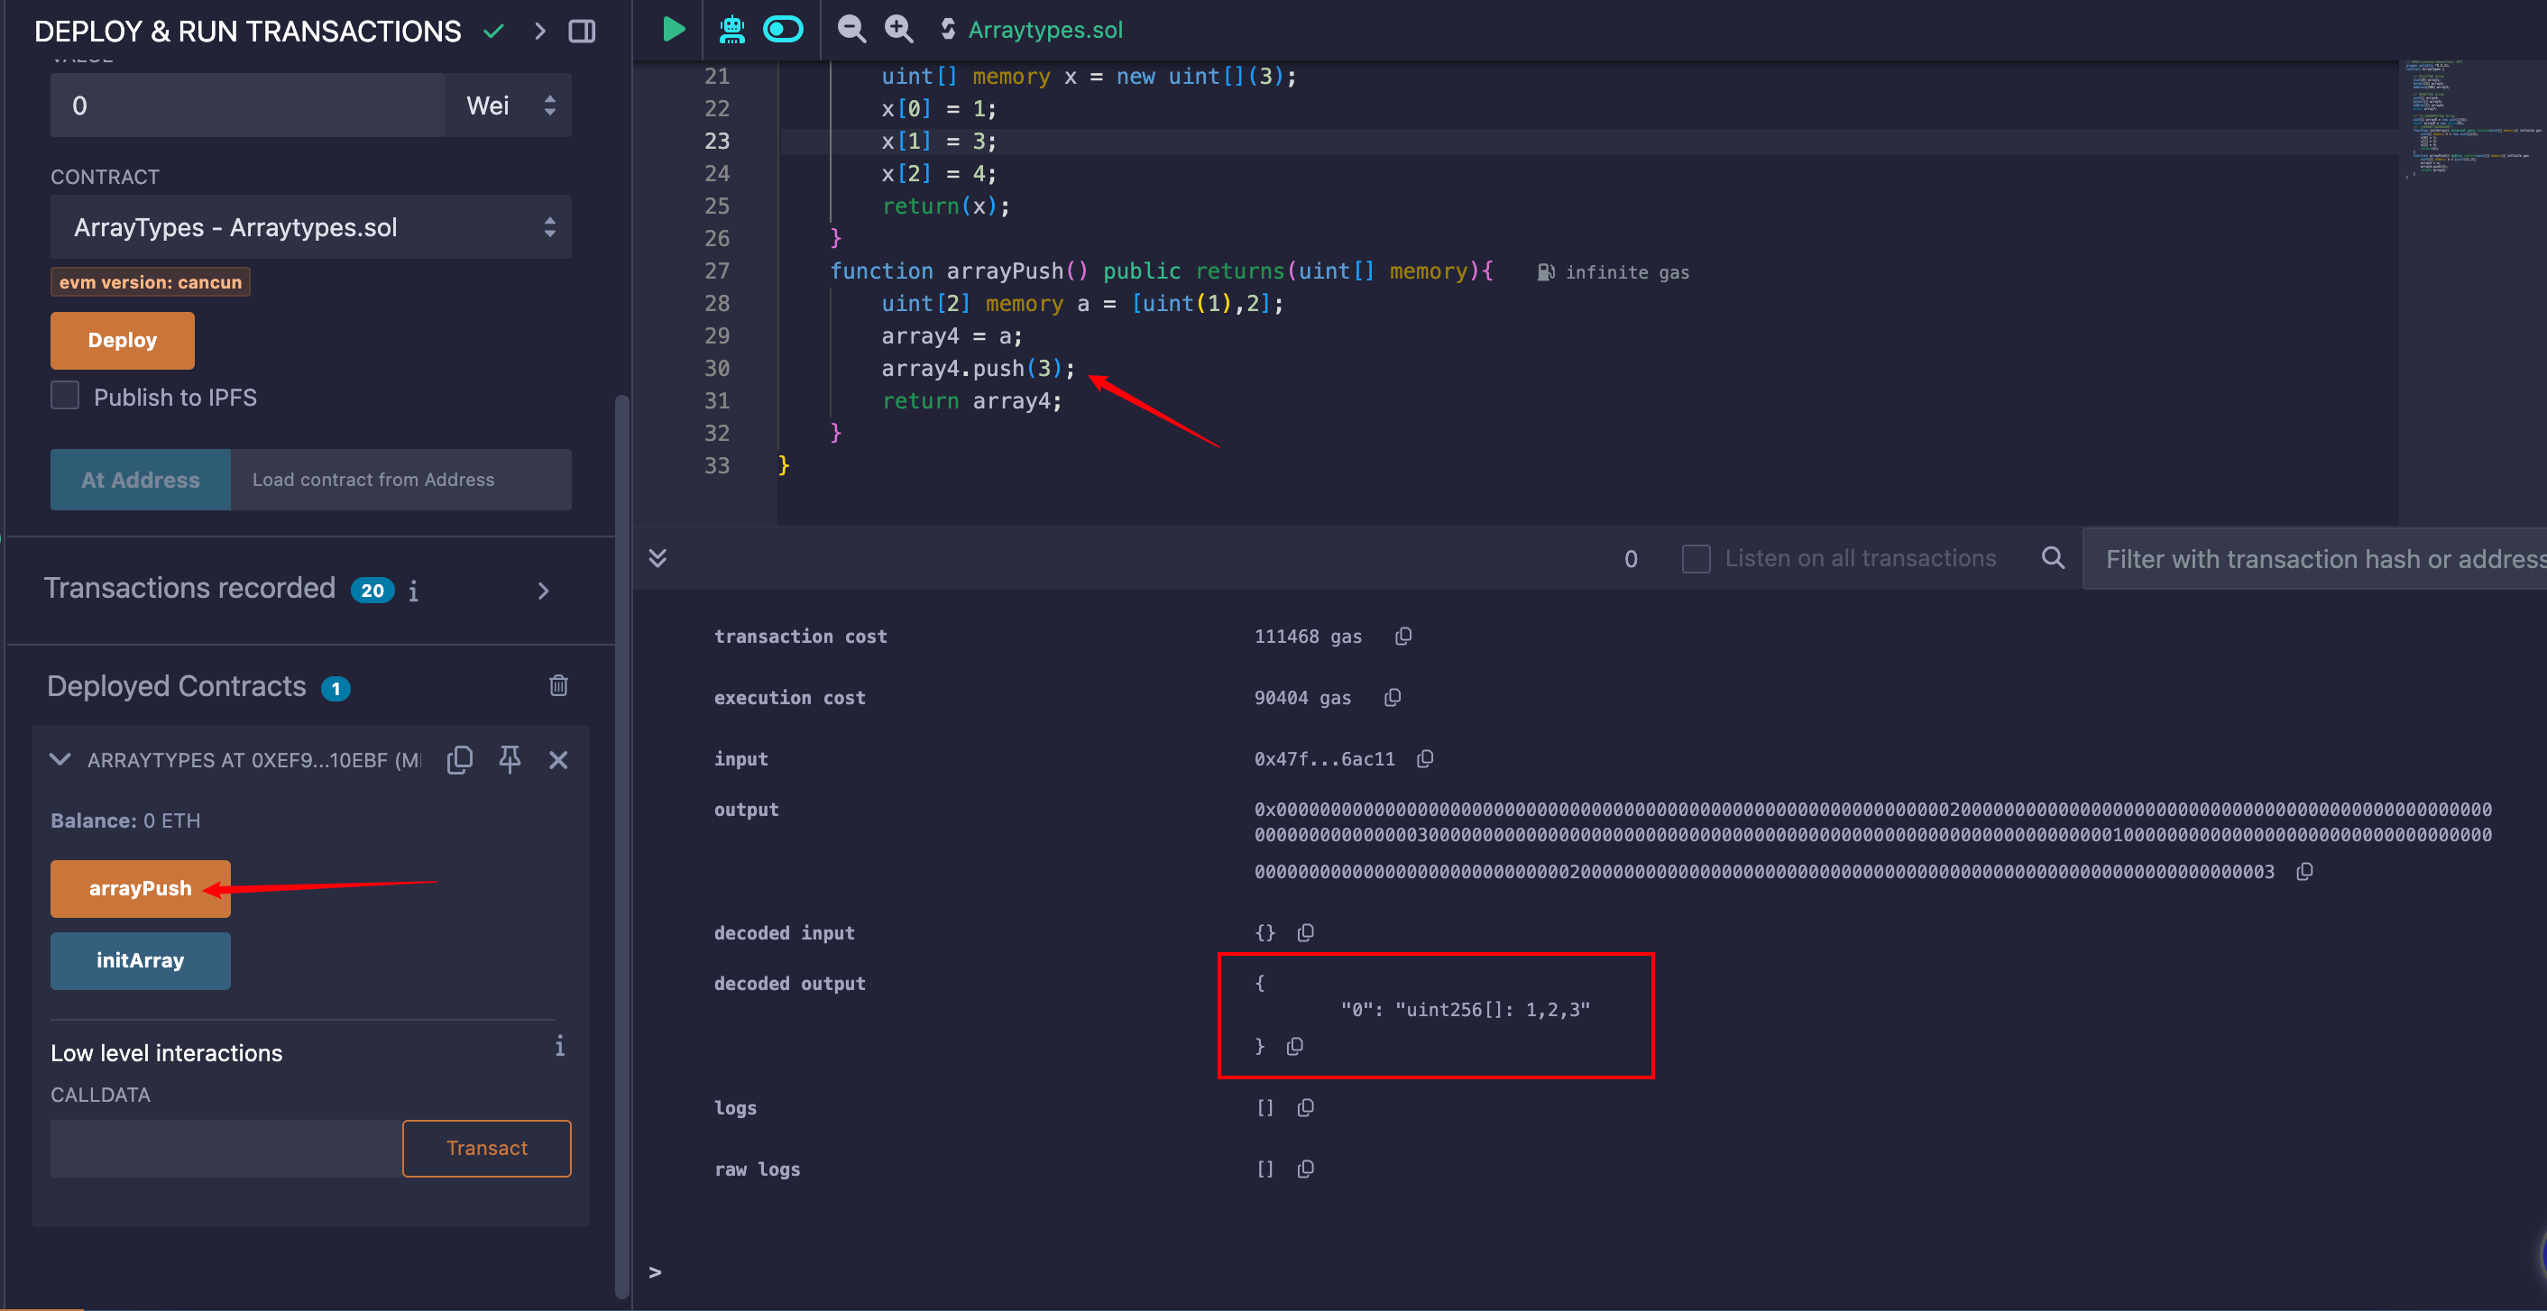The height and width of the screenshot is (1311, 2547).
Task: Open the Wei unit dropdown
Action: click(x=508, y=105)
